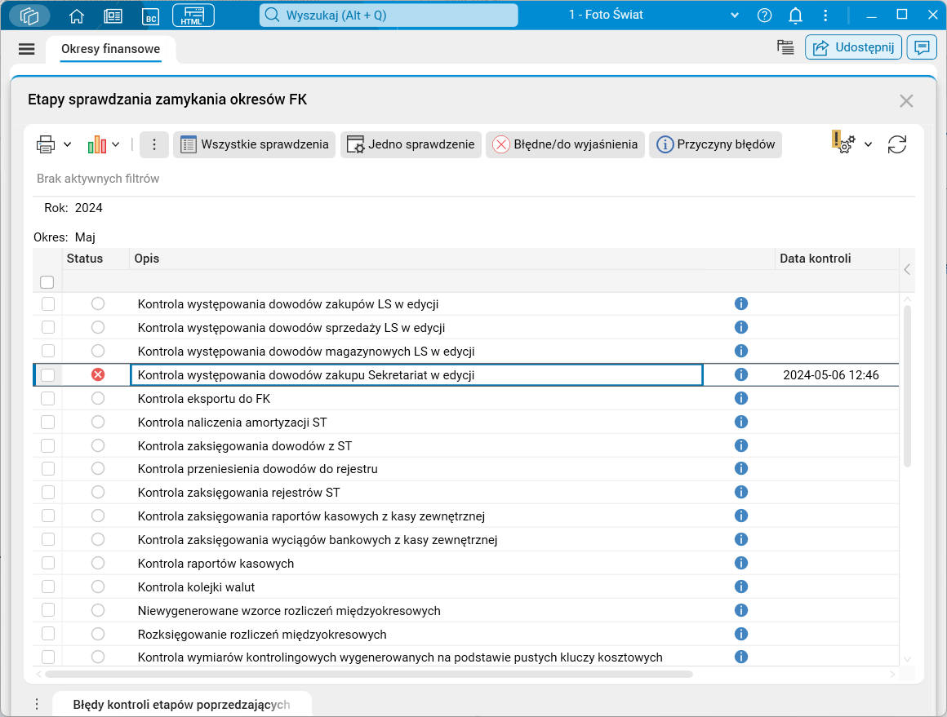Select all rows with the header checkbox

point(47,281)
